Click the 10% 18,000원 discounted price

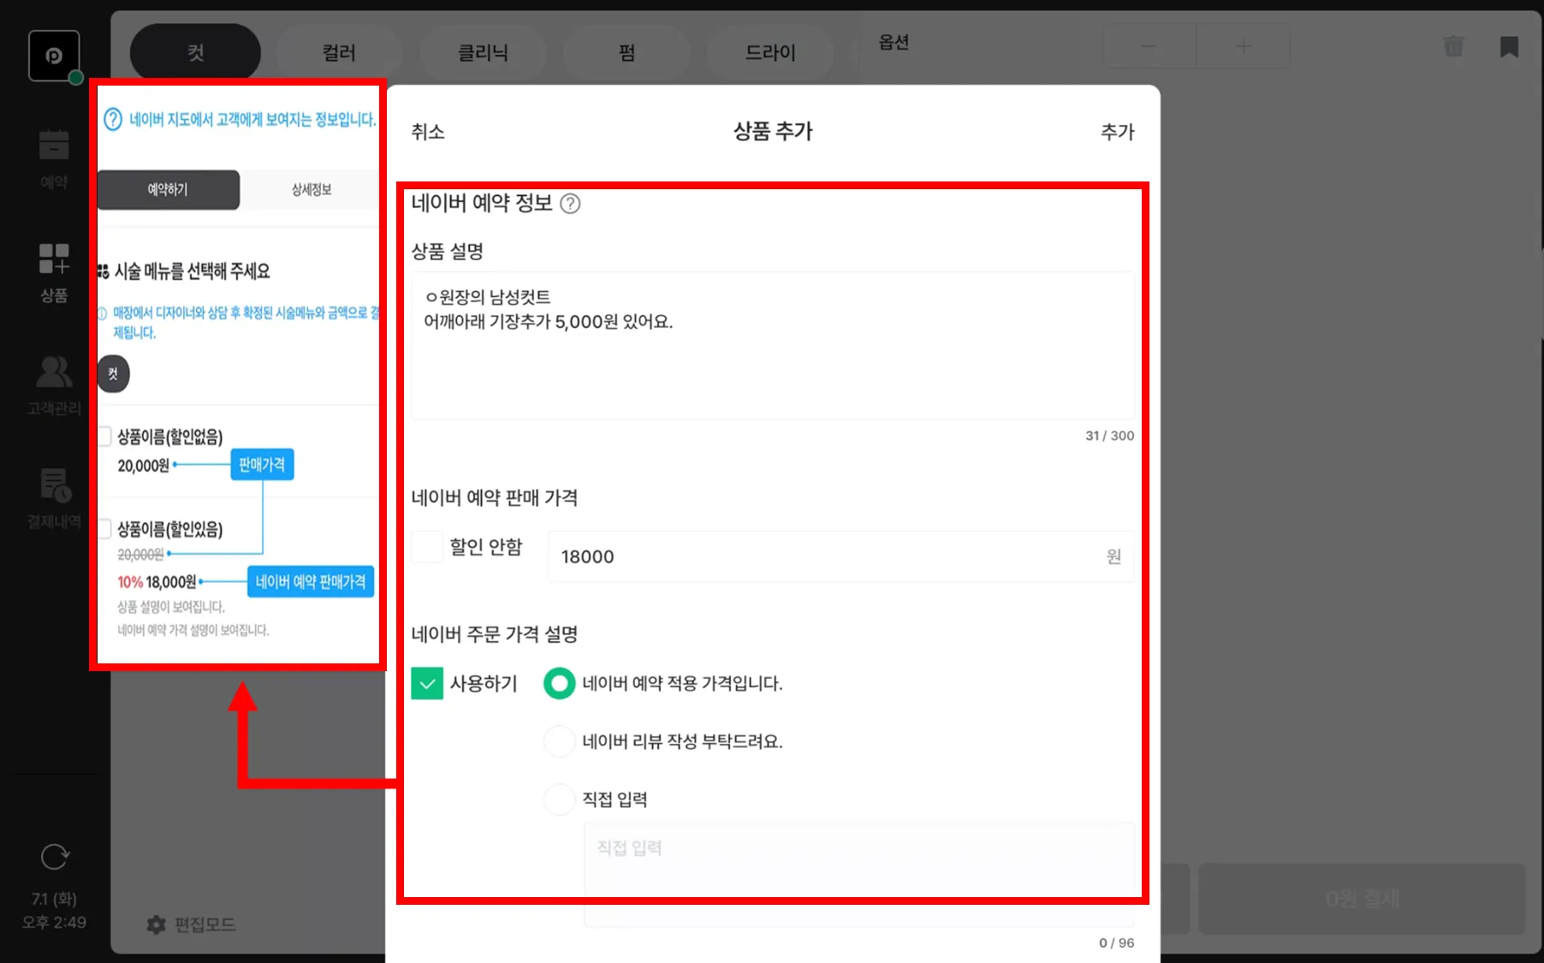(157, 582)
